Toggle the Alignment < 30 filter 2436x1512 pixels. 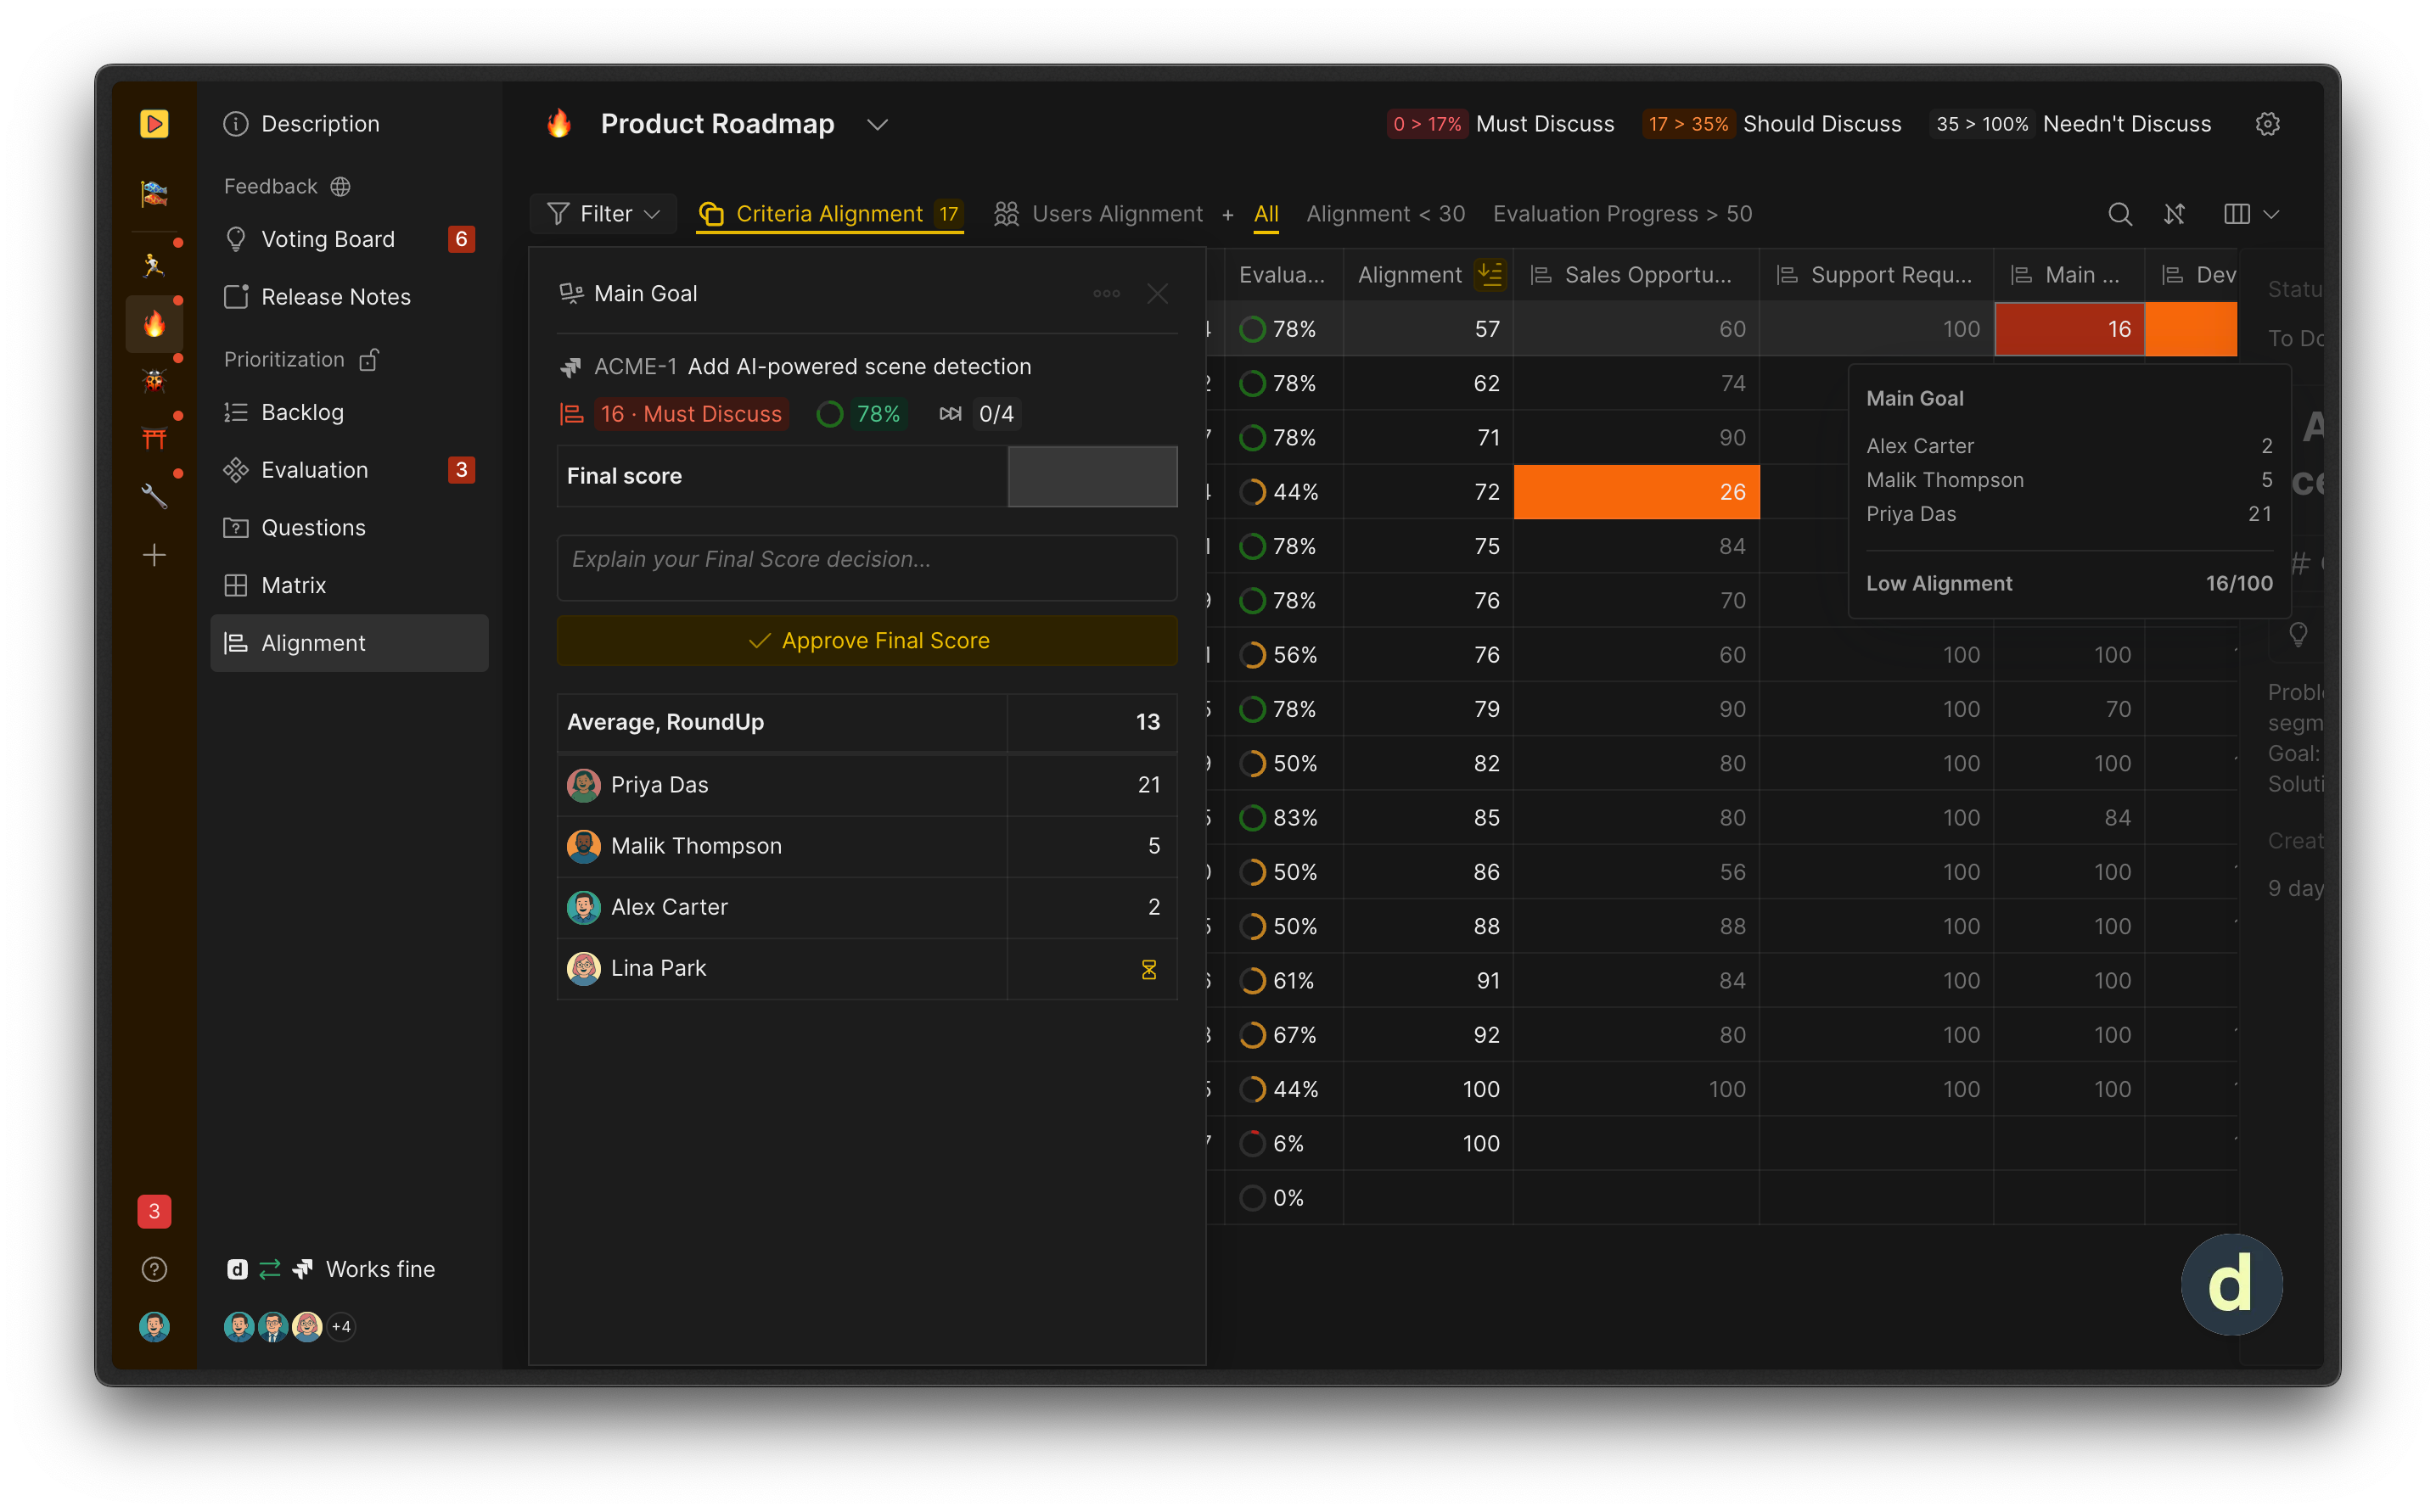[x=1384, y=214]
